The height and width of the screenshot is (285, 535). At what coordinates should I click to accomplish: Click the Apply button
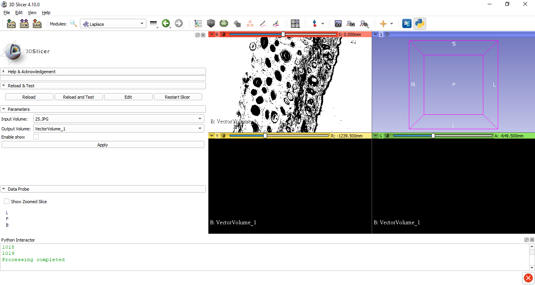click(103, 145)
